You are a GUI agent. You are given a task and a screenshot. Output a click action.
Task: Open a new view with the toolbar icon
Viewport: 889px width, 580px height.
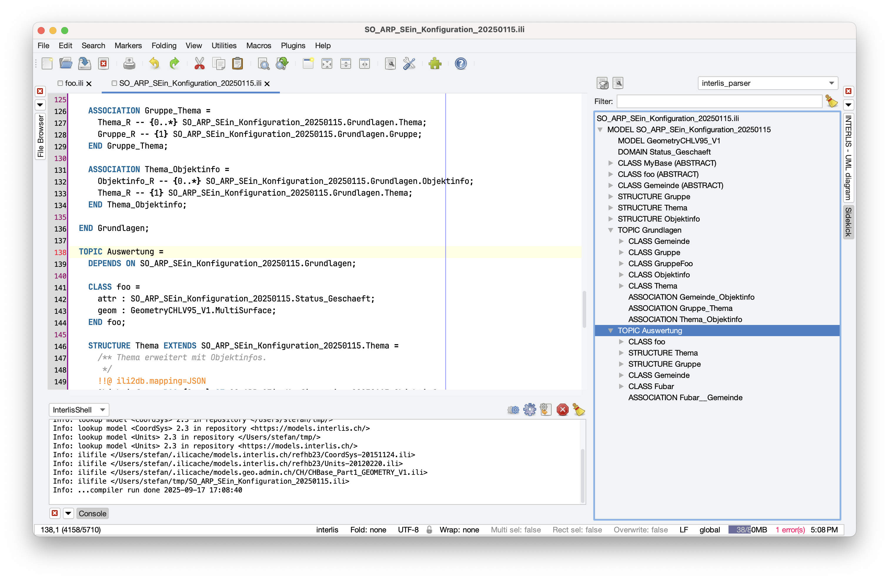pos(308,63)
